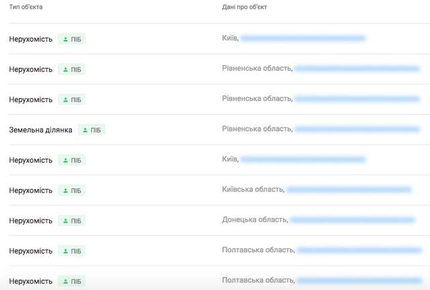Open the Земельна ділянка object entry
Screen dimensions: 430x290
click(x=40, y=130)
